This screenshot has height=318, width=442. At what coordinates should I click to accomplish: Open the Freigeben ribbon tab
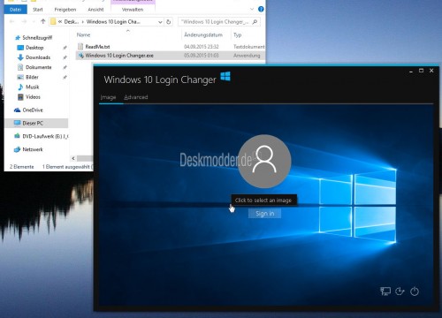coord(65,10)
